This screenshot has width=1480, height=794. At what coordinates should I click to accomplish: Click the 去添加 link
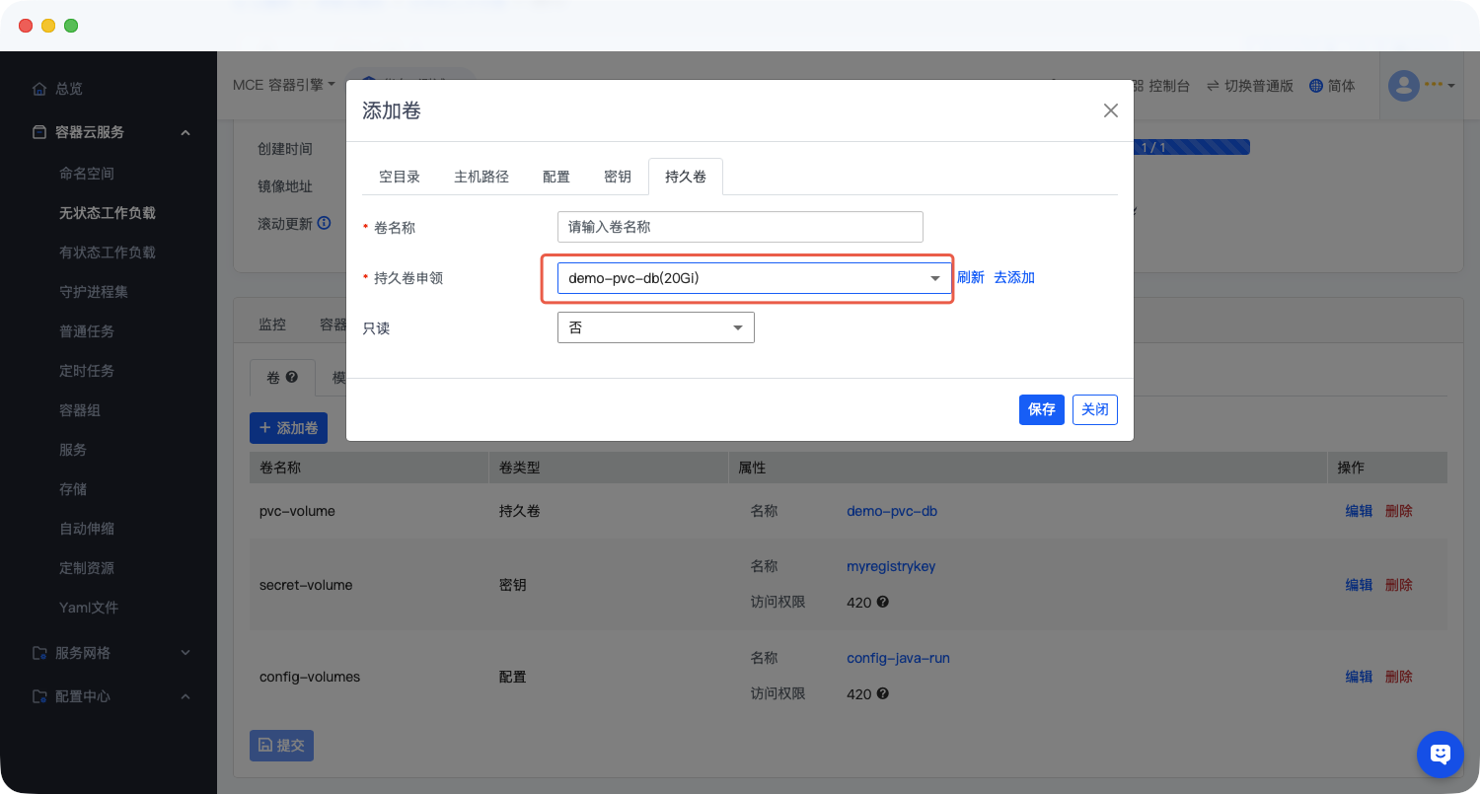[x=1013, y=278]
